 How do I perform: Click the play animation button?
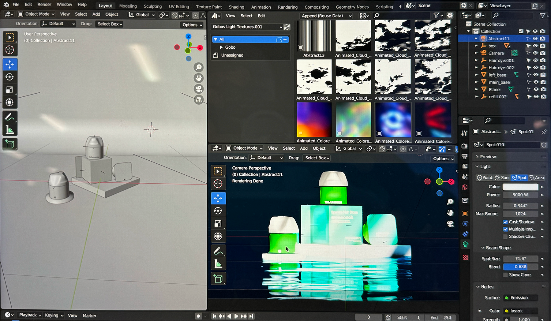tap(236, 316)
